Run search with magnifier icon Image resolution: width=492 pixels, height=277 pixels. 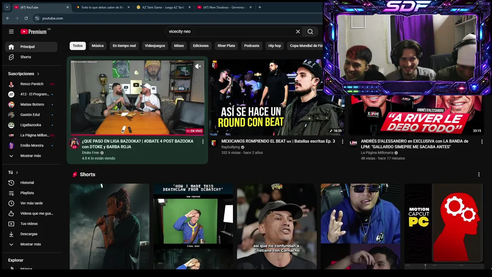pyautogui.click(x=310, y=32)
